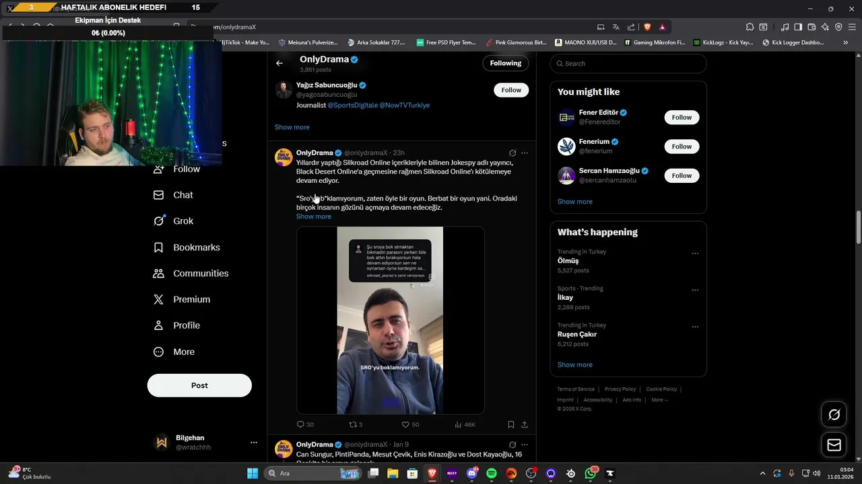Viewport: 862px width, 484px height.
Task: Open the @NowTVTurkiye mention link
Action: [405, 106]
